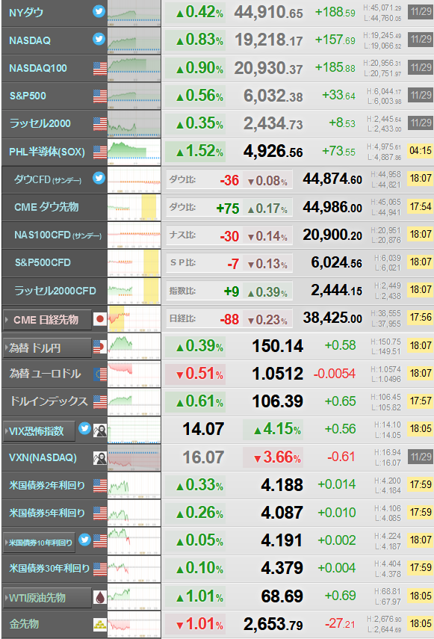This screenshot has width=434, height=639.
Task: Click the US flag beside 米国債券5年利回り
Action: (100, 513)
